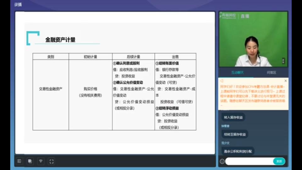Click the document pages icon in bottom toolbar
Screen dimensions: 302x170
point(30,161)
